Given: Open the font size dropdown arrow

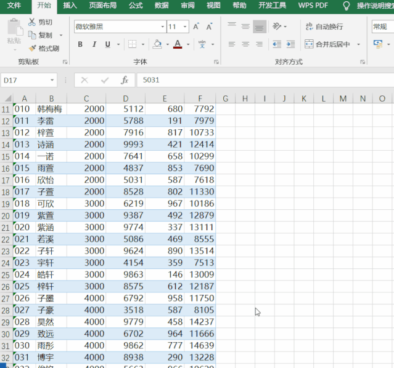Looking at the screenshot, I should (185, 26).
